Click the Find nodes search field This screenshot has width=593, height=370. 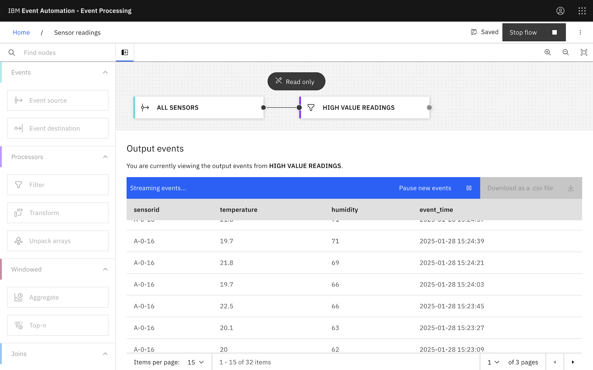66,53
